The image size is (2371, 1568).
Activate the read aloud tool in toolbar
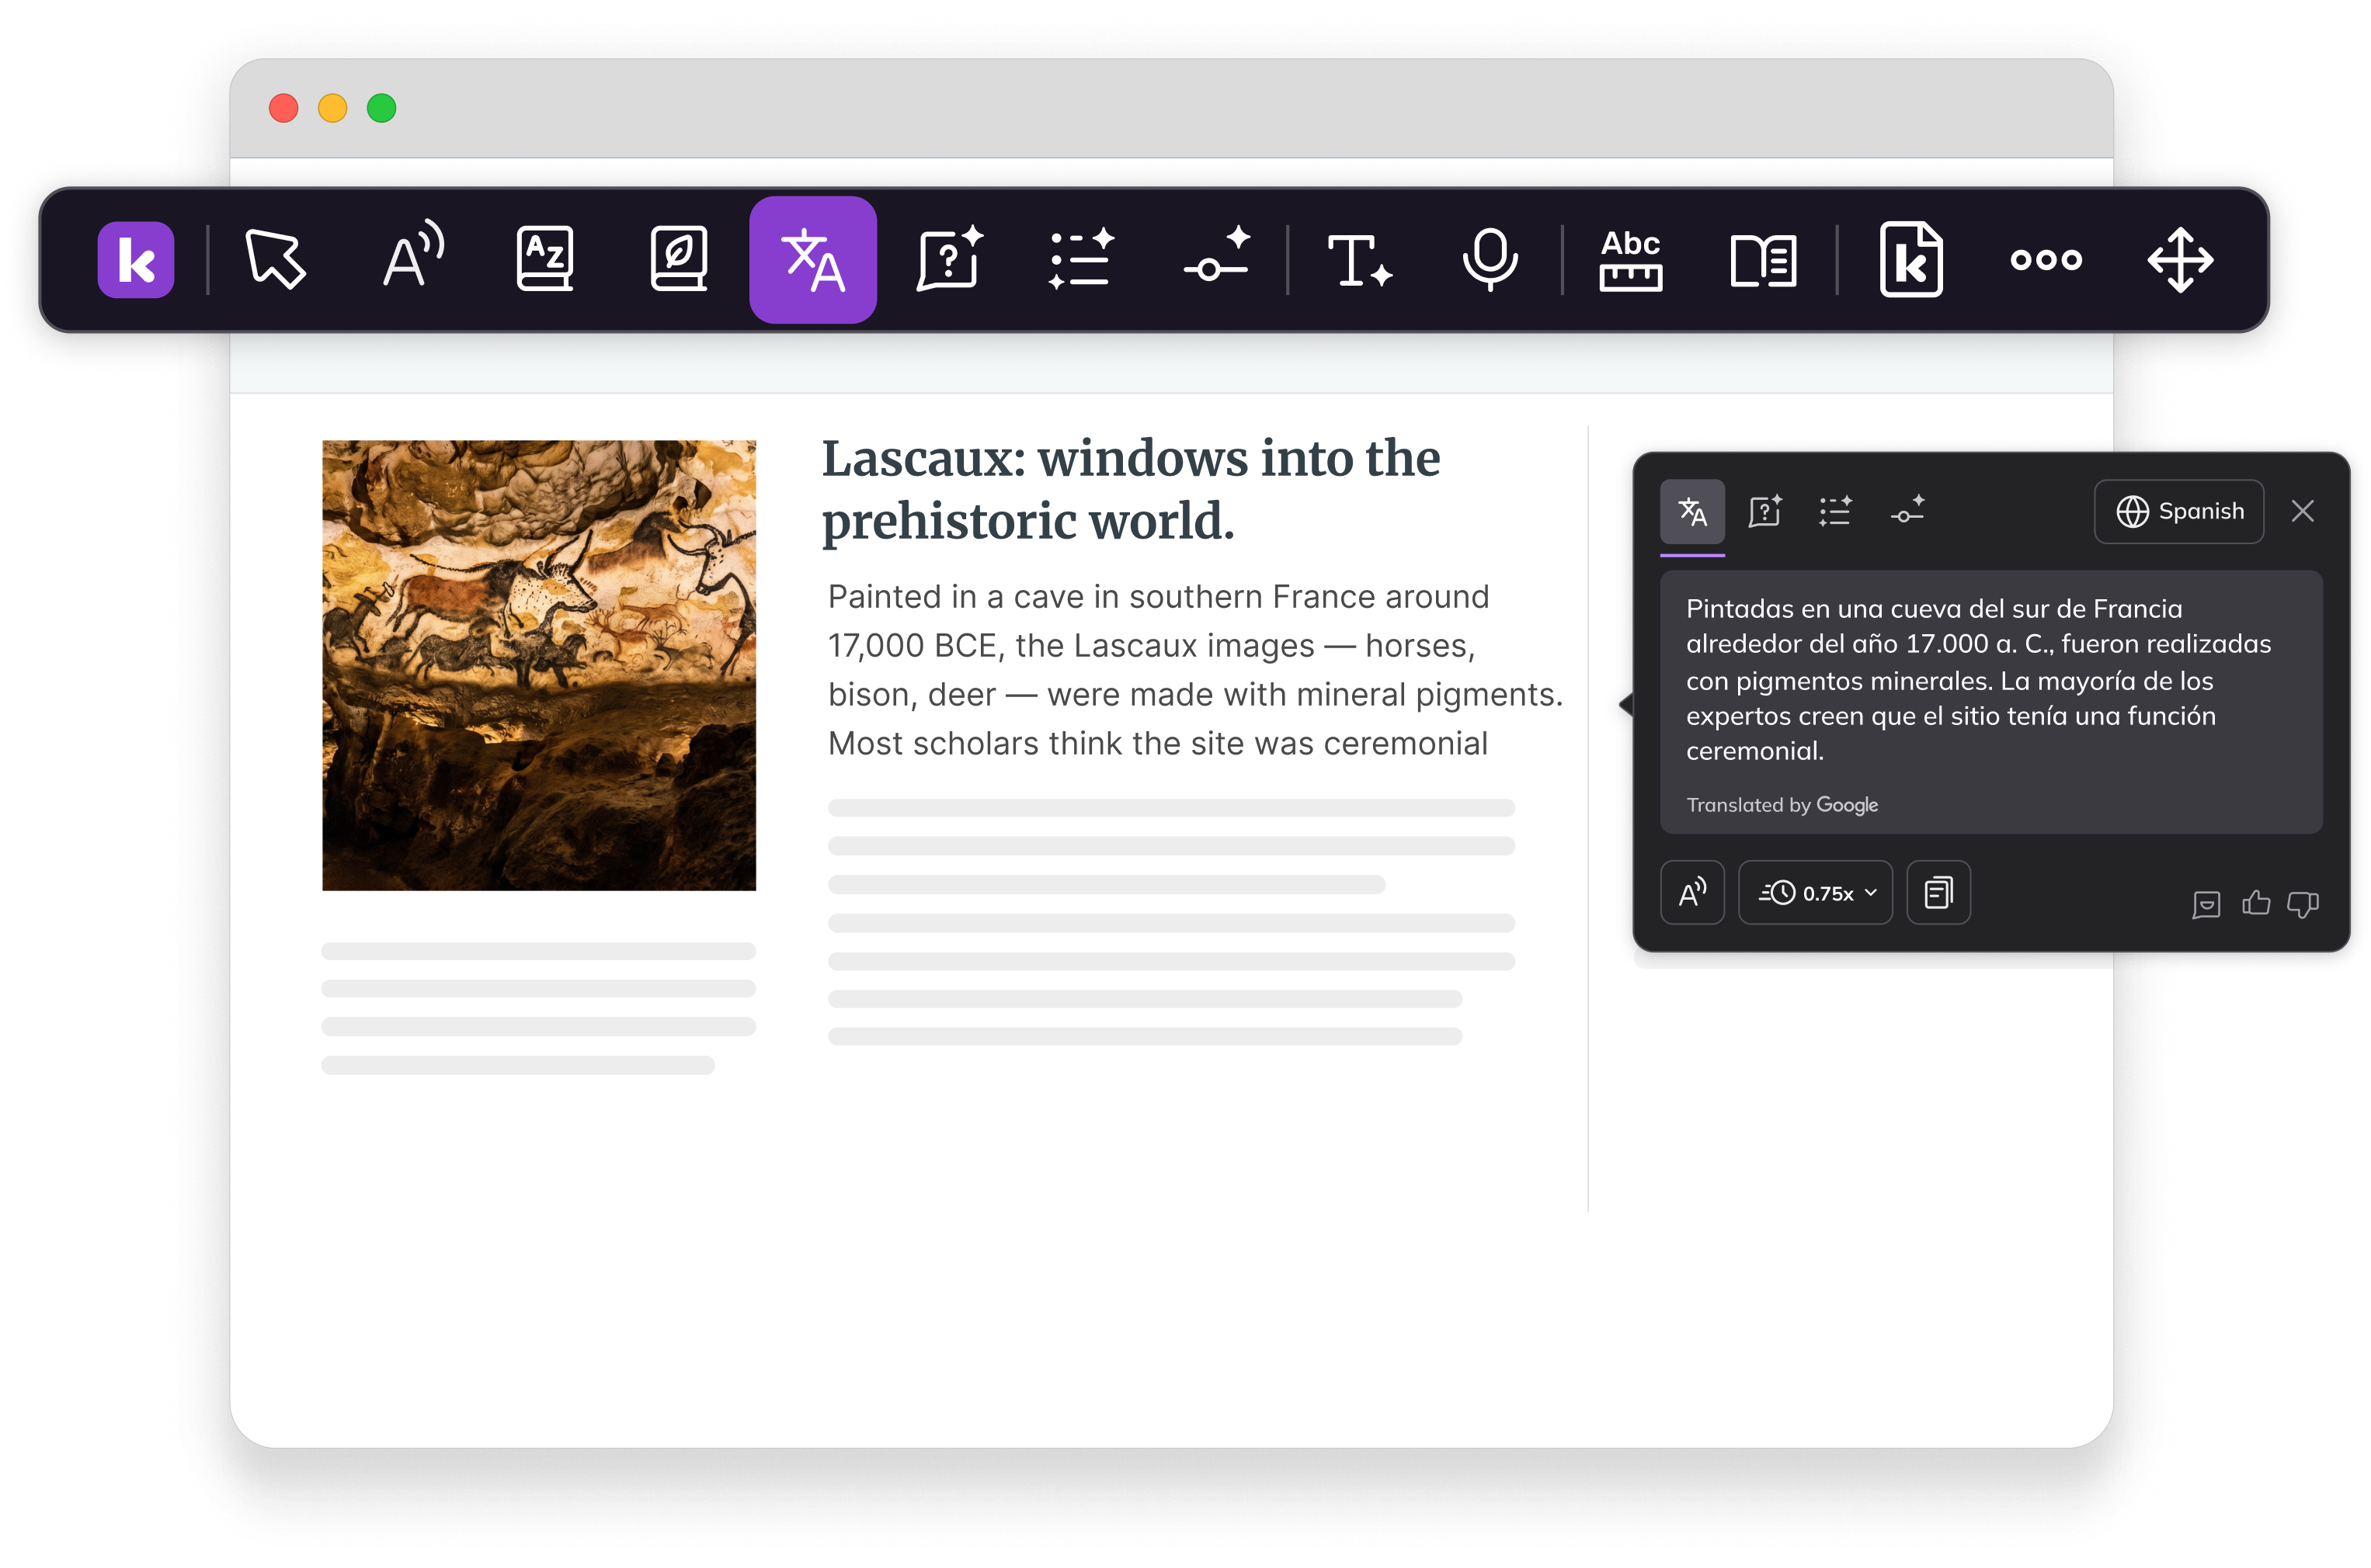(413, 255)
